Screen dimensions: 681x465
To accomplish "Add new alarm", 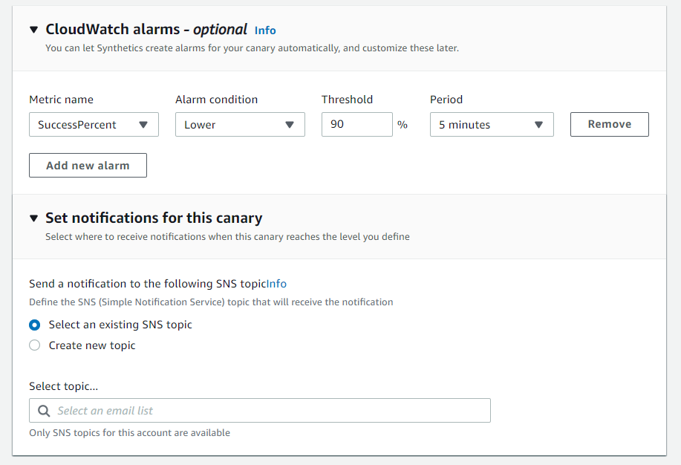I will [88, 165].
